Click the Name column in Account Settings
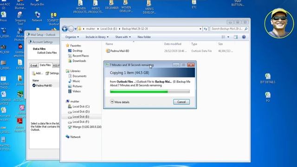 tap(36, 80)
